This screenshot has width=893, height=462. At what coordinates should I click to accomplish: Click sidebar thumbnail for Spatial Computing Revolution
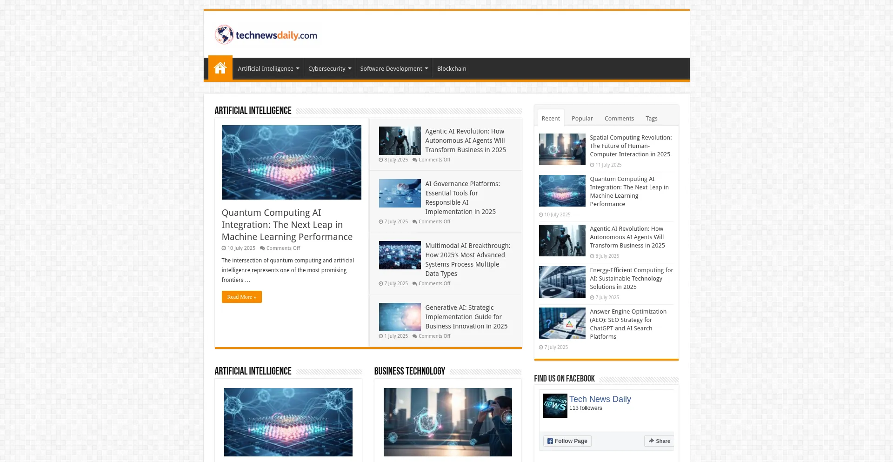[562, 149]
